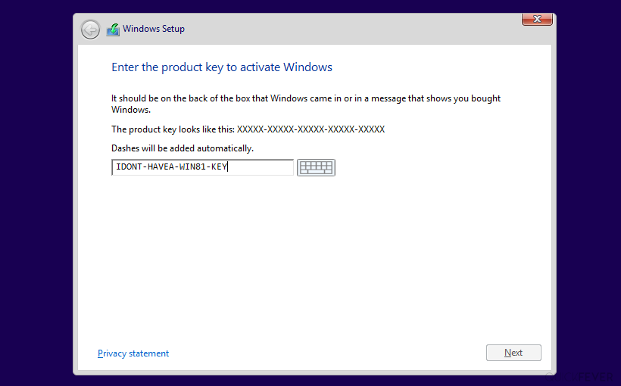Screen dimensions: 621x386
Task: Click inside the product key field
Action: tap(202, 167)
